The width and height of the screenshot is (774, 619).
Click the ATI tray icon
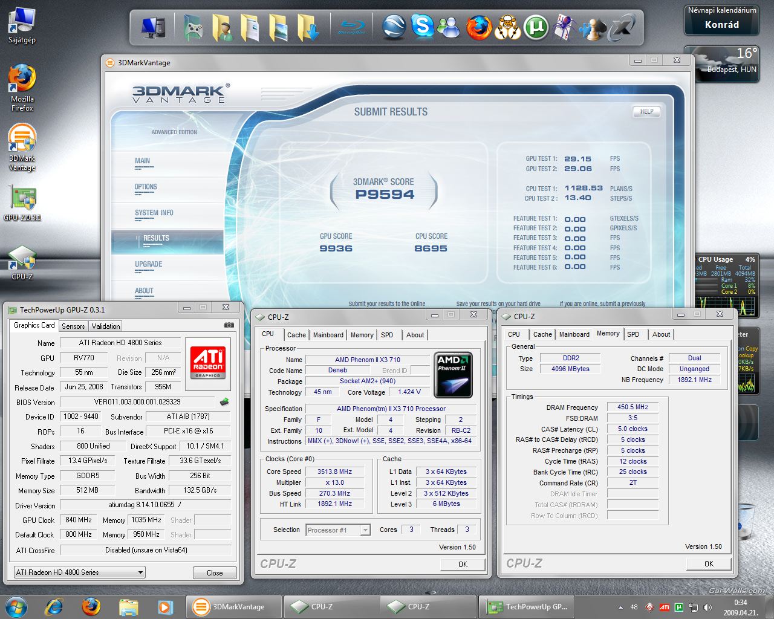click(x=665, y=608)
